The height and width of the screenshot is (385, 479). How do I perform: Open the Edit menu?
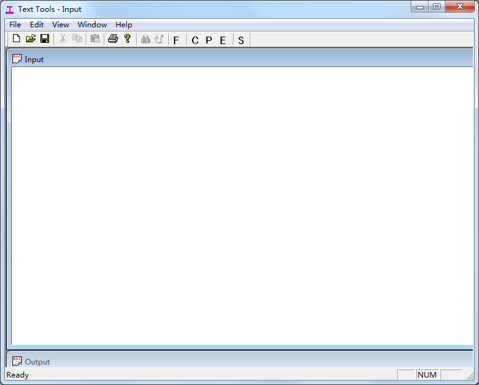coord(37,25)
